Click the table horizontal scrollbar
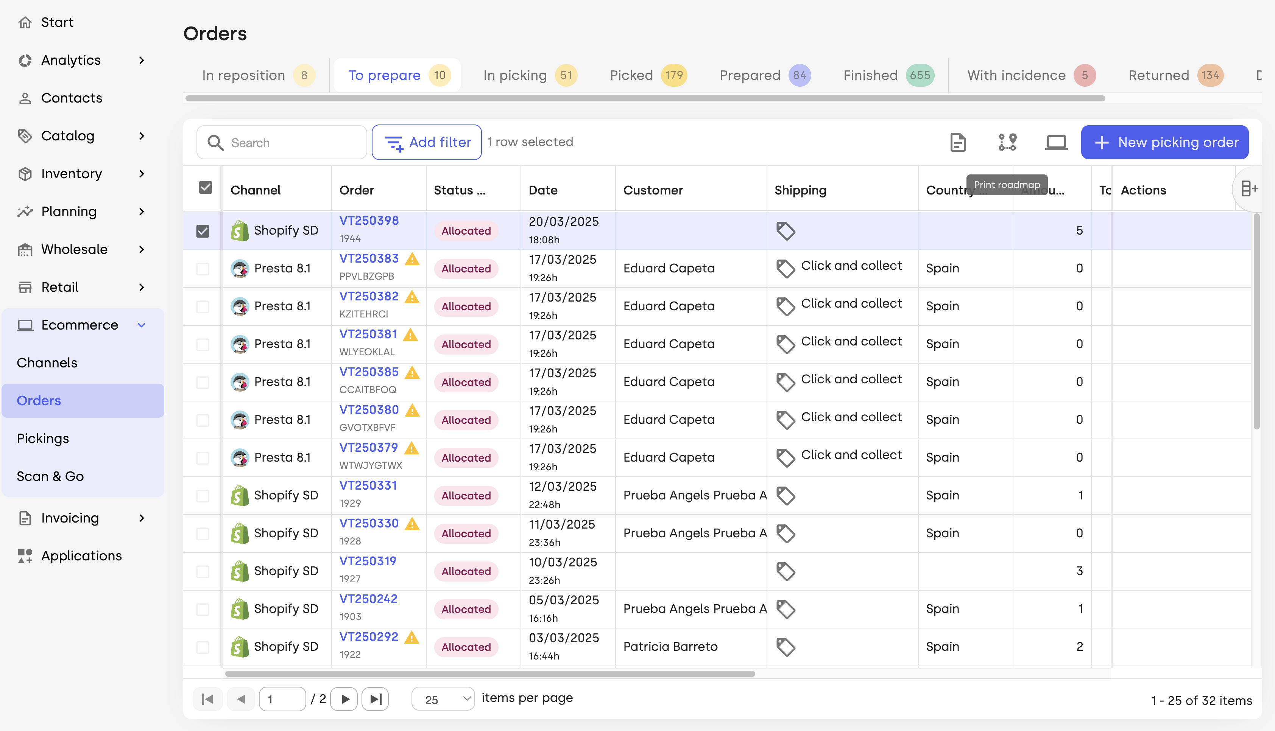 tap(489, 673)
